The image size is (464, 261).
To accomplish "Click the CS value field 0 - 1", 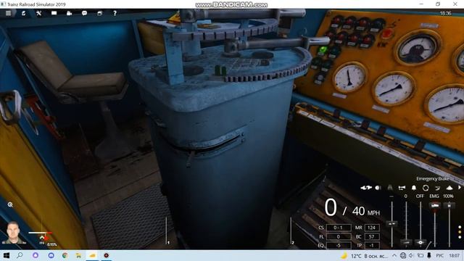I will coord(339,228).
